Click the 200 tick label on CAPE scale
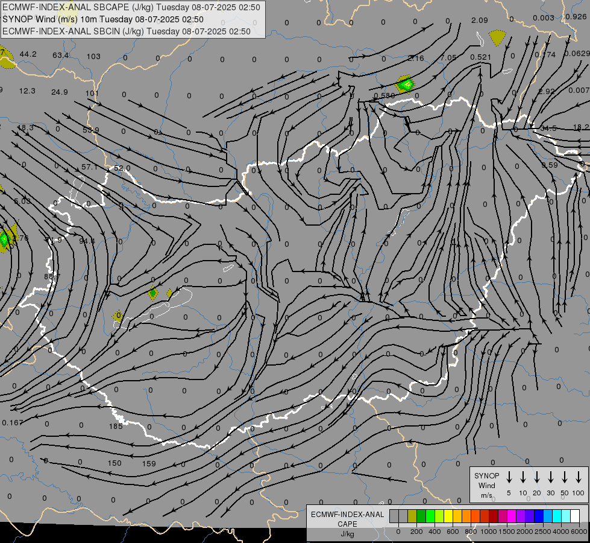Image resolution: width=590 pixels, height=543 pixels. pos(416,532)
